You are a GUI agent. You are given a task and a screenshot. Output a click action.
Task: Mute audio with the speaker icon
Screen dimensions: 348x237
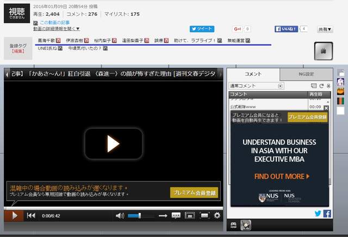(x=120, y=215)
